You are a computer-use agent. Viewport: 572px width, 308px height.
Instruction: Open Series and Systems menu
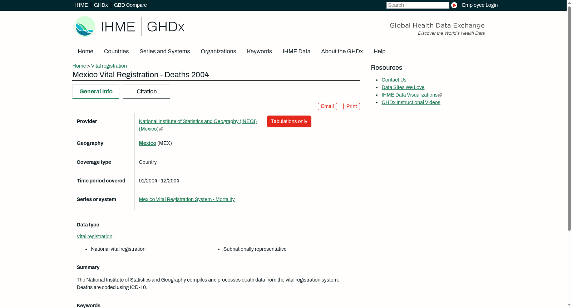click(x=164, y=51)
